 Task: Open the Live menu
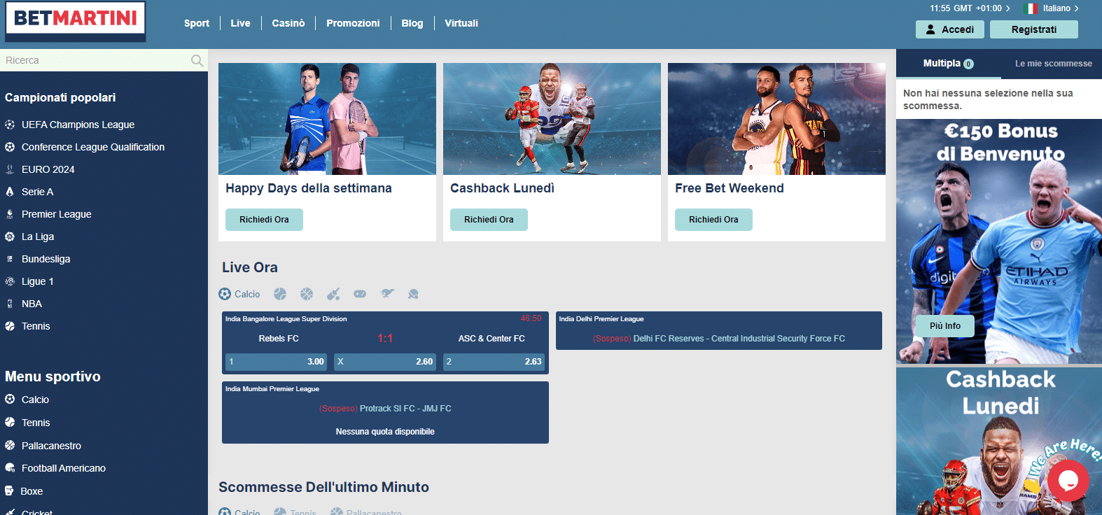tap(240, 23)
